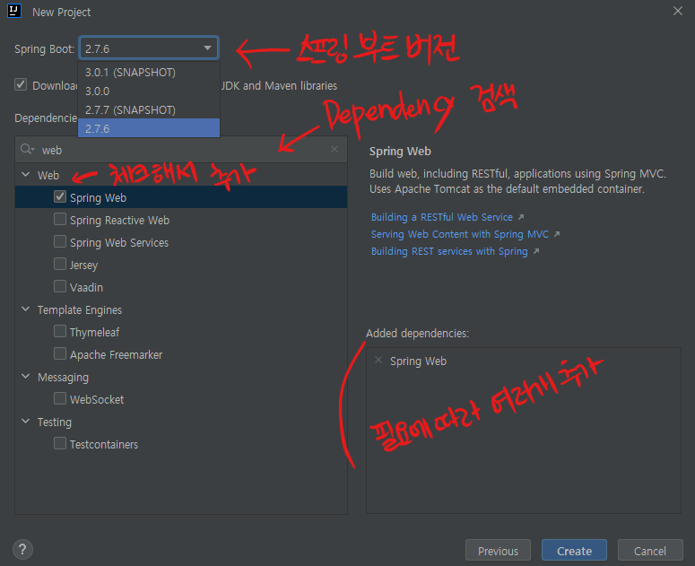Viewport: 695px width, 566px height.
Task: Collapse the Template Engines category
Action: (x=26, y=309)
